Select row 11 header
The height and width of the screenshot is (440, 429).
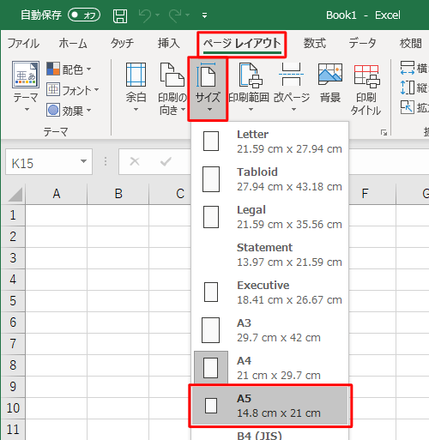pyautogui.click(x=13, y=430)
